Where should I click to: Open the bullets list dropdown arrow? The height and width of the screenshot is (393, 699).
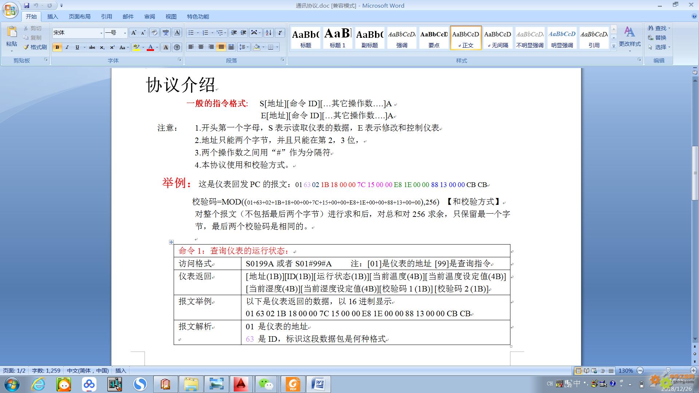pos(198,33)
